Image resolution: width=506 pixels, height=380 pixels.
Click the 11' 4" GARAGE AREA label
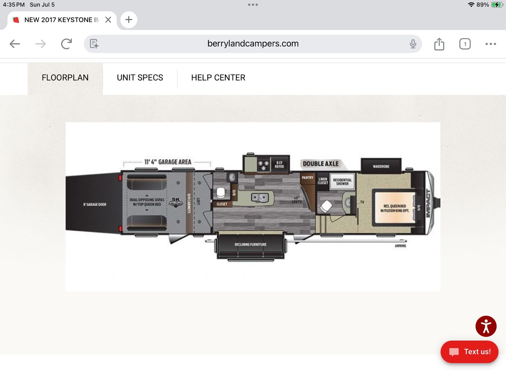[168, 162]
